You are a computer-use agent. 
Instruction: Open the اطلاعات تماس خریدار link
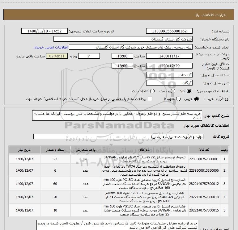pyautogui.click(x=51, y=47)
